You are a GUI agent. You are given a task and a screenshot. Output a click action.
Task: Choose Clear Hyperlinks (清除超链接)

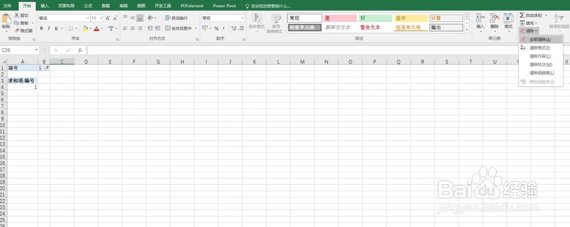pyautogui.click(x=541, y=73)
